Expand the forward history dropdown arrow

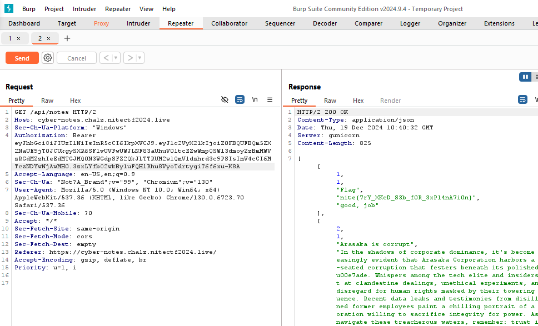pos(140,58)
